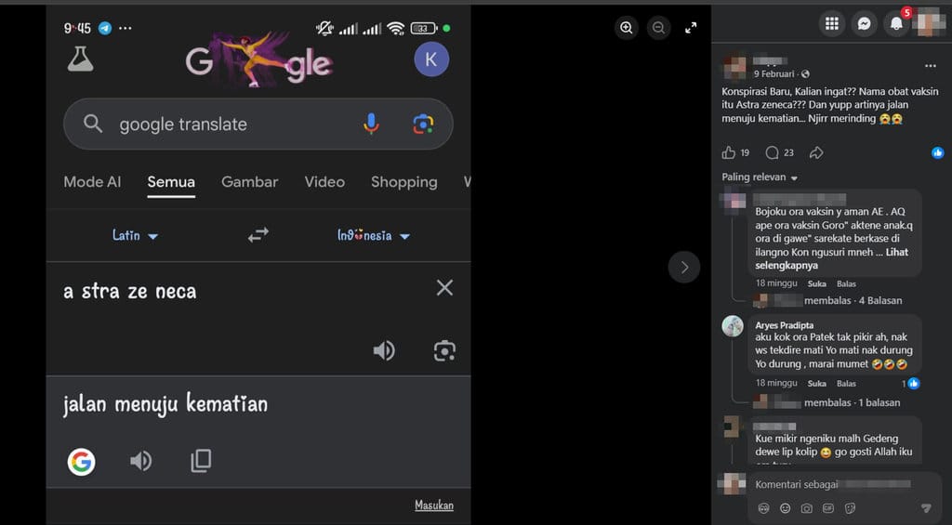Go to next photo arrow
Viewport: 952px width, 525px height.
(684, 267)
